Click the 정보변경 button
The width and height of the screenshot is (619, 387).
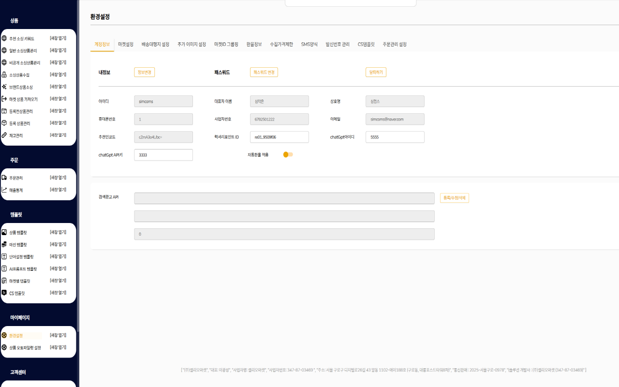pyautogui.click(x=145, y=73)
